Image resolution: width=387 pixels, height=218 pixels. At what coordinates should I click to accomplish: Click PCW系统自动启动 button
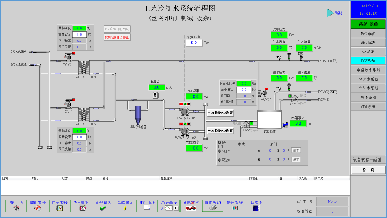(x=117, y=29)
